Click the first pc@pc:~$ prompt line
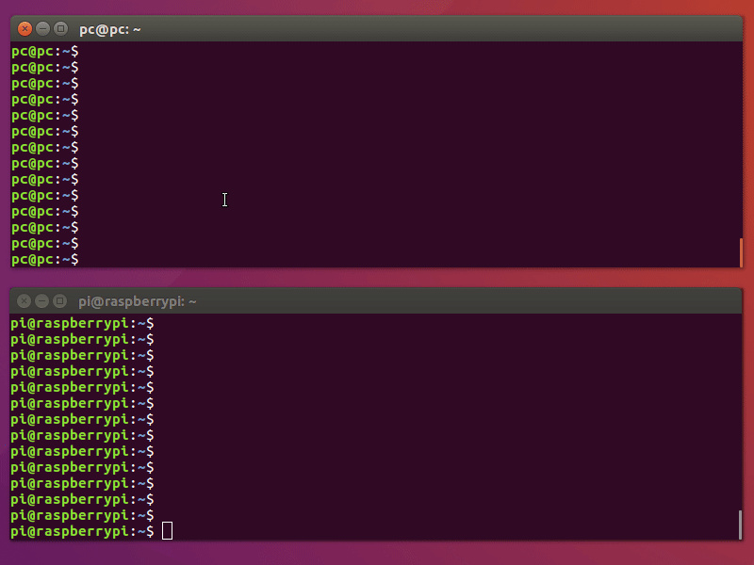This screenshot has height=565, width=754. (x=44, y=51)
